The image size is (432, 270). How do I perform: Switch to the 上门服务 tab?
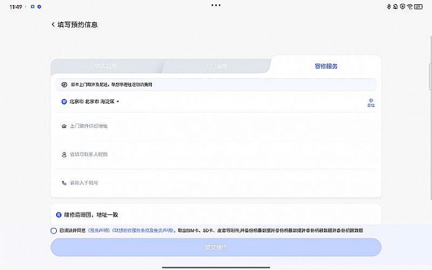coord(215,66)
